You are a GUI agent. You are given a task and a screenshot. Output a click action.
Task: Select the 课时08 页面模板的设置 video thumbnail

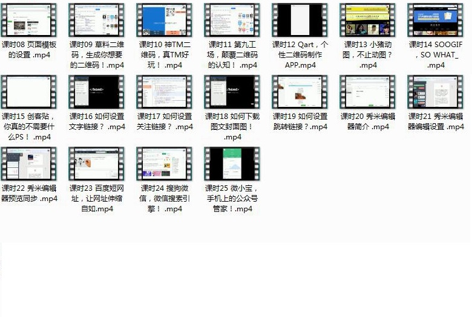[28, 21]
